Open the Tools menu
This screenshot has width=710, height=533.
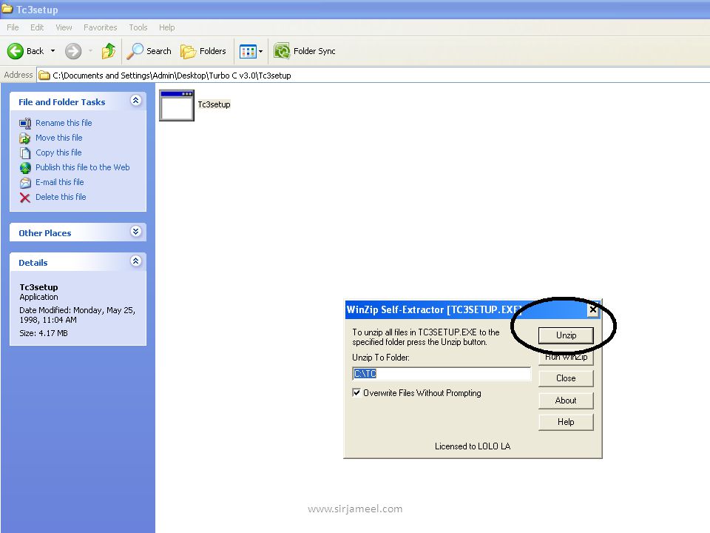coord(138,27)
